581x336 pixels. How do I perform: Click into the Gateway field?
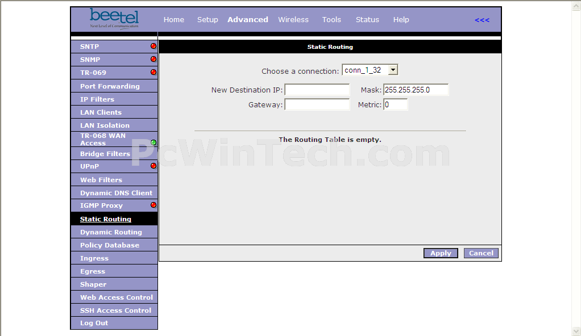click(x=317, y=105)
